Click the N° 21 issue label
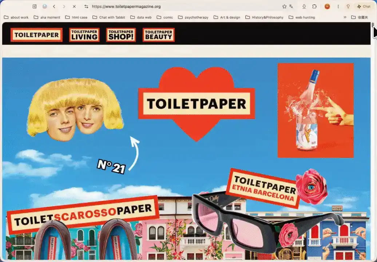 tap(111, 166)
